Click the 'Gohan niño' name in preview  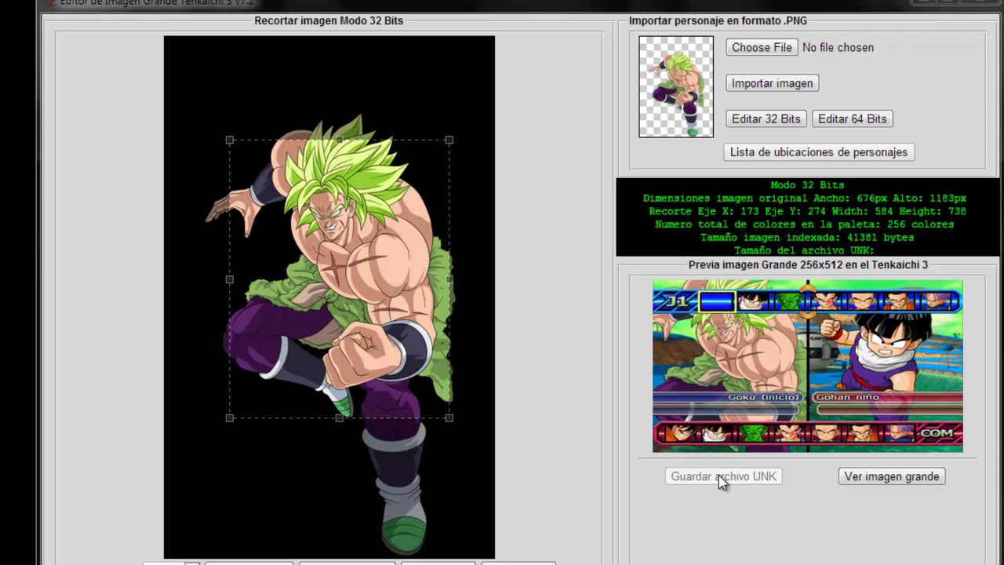[x=846, y=397]
